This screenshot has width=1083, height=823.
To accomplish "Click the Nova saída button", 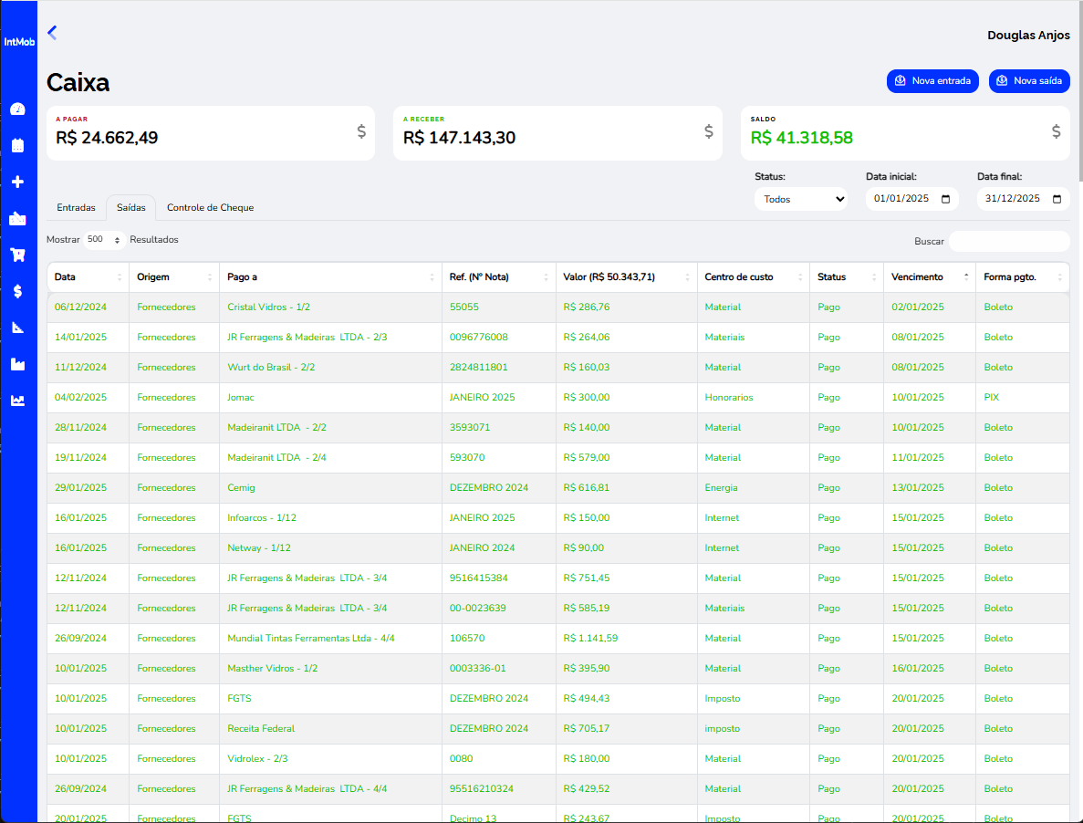I will click(x=1028, y=81).
